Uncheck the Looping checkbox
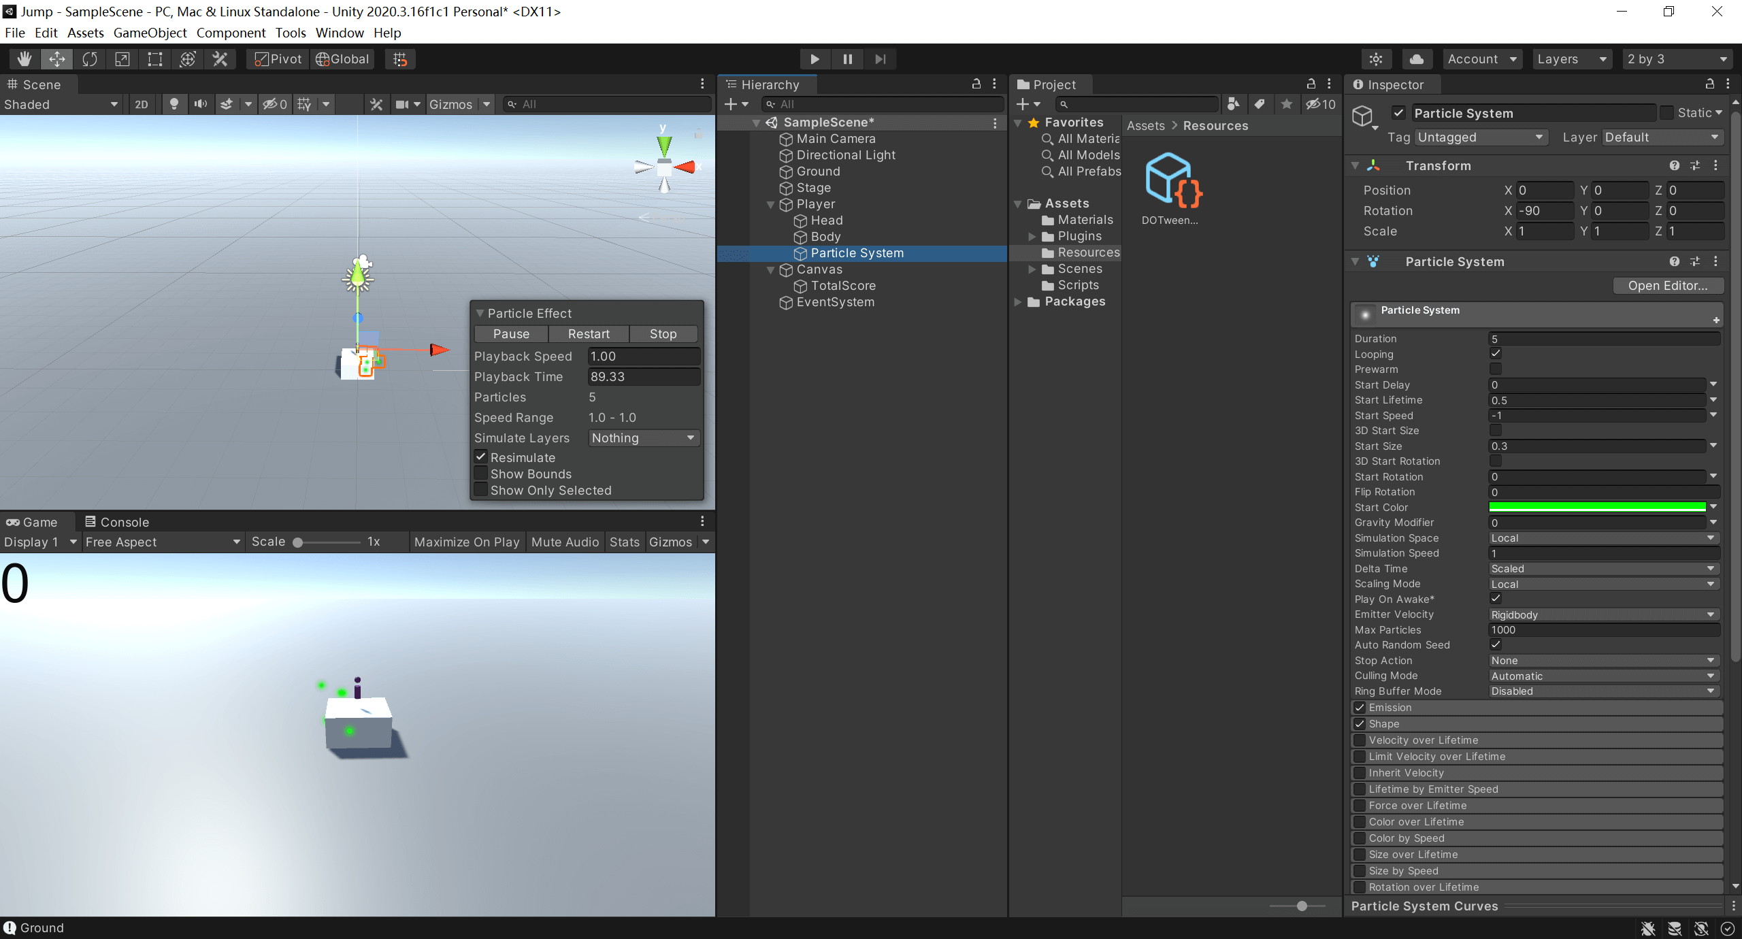 [x=1495, y=354]
